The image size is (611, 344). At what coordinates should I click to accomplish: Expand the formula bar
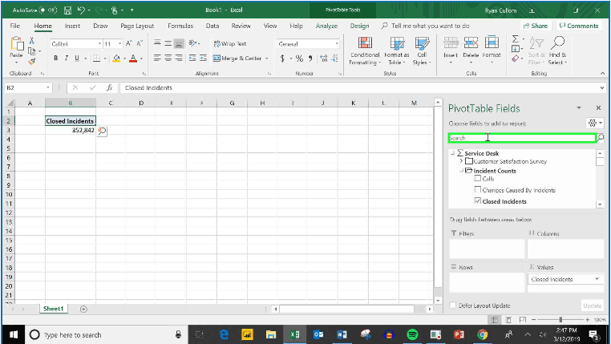click(602, 87)
